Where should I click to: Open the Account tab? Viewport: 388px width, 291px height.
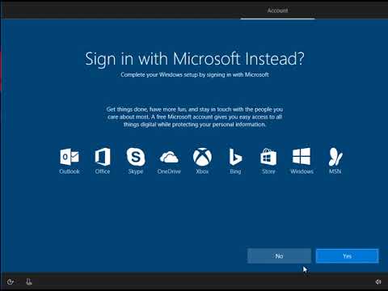(x=277, y=11)
